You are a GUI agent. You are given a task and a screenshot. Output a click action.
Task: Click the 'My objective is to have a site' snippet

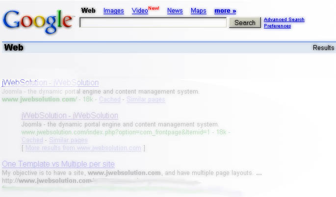pos(131,173)
